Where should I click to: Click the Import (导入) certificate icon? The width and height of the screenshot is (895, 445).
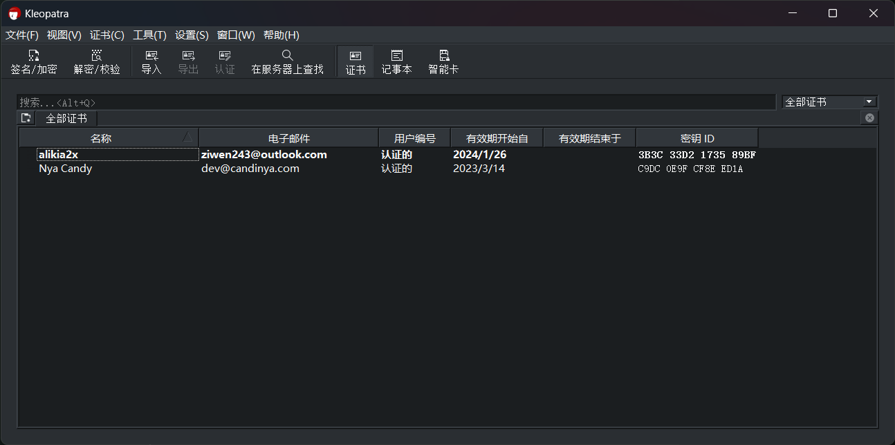pyautogui.click(x=151, y=61)
